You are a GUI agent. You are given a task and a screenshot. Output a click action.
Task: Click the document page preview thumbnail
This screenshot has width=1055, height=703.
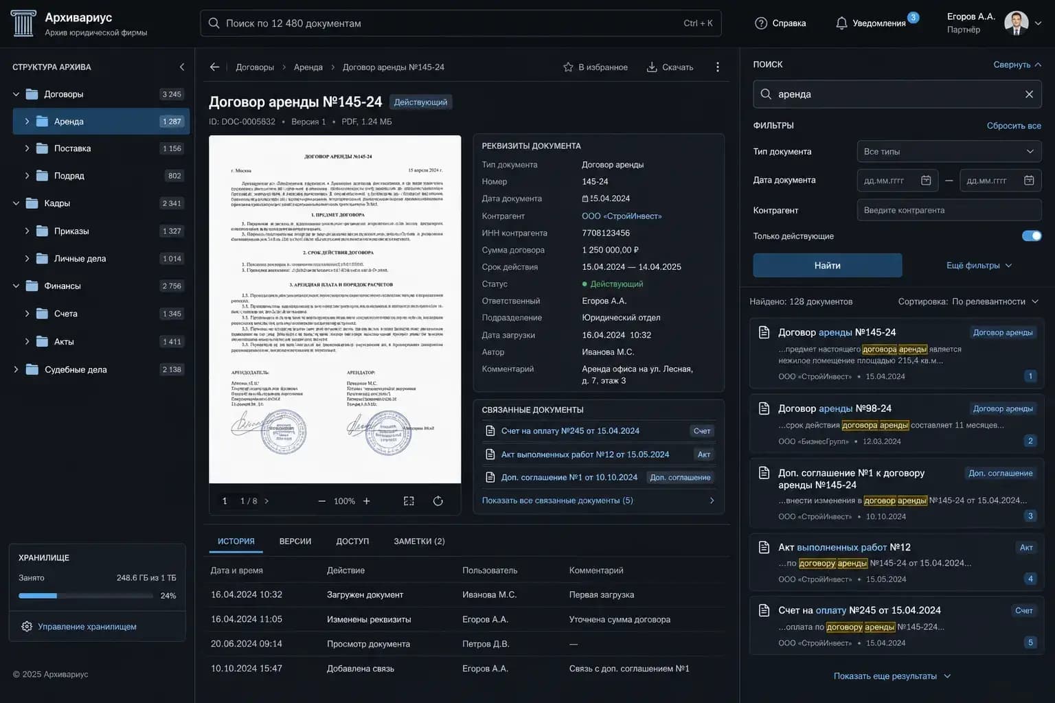[335, 309]
